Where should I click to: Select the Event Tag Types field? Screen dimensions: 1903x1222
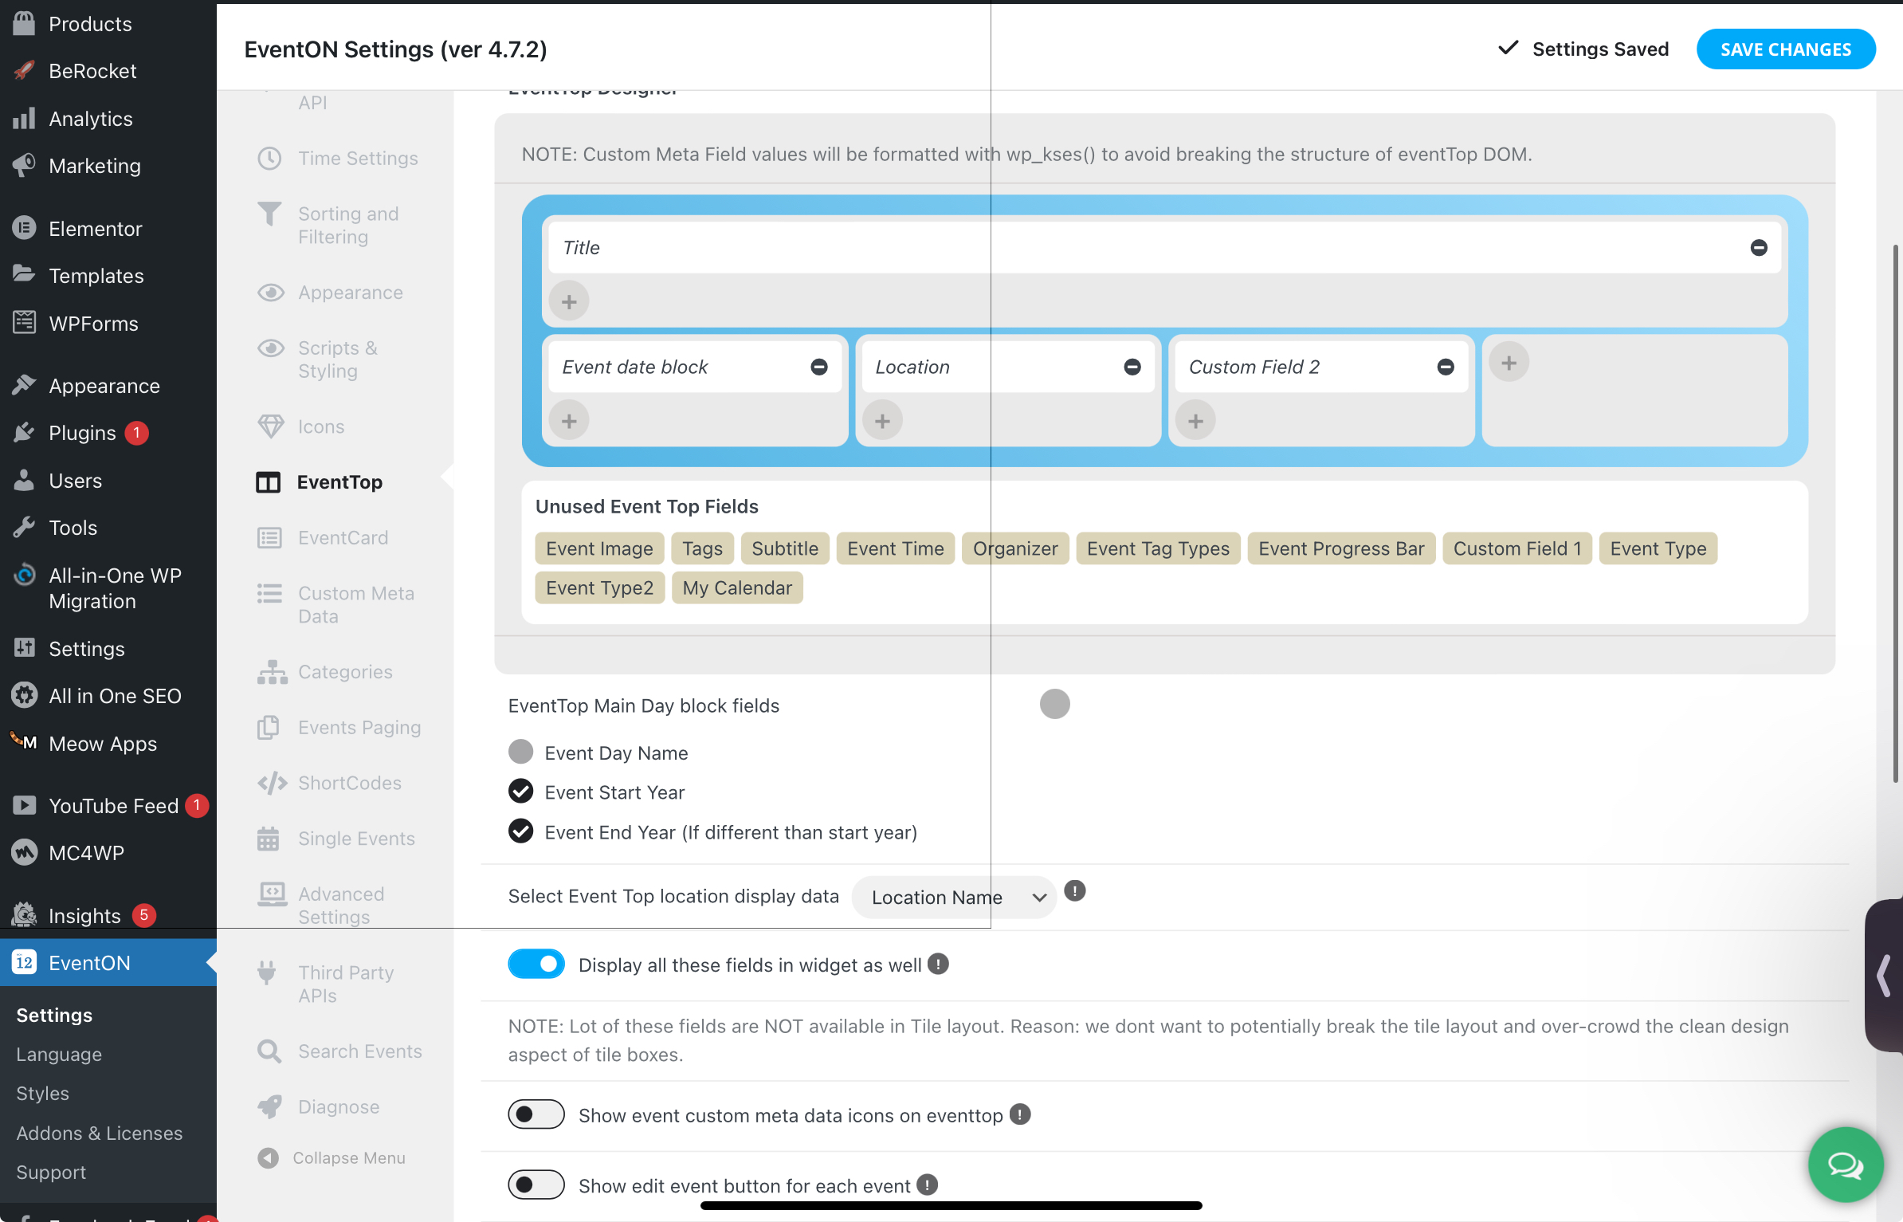[1158, 548]
